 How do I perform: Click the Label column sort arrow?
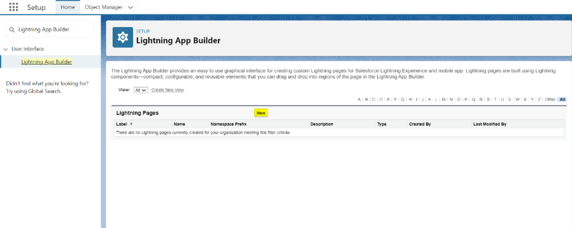(131, 124)
